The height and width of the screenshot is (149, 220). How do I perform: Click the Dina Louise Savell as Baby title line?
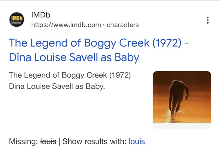point(74,57)
